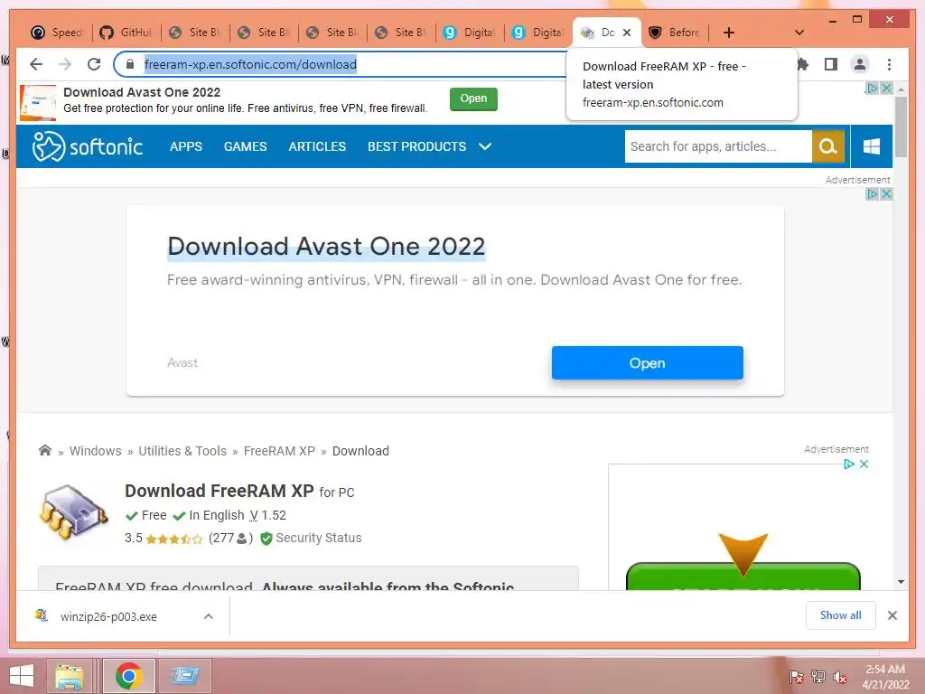Open the Extensions puzzle icon
This screenshot has height=694, width=925.
click(802, 64)
